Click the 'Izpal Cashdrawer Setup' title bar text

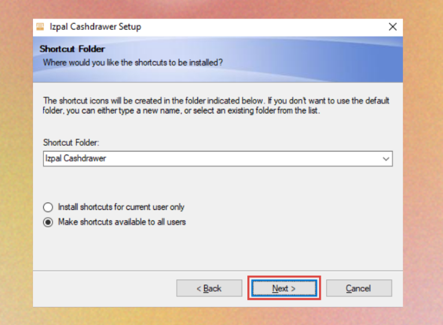click(95, 27)
